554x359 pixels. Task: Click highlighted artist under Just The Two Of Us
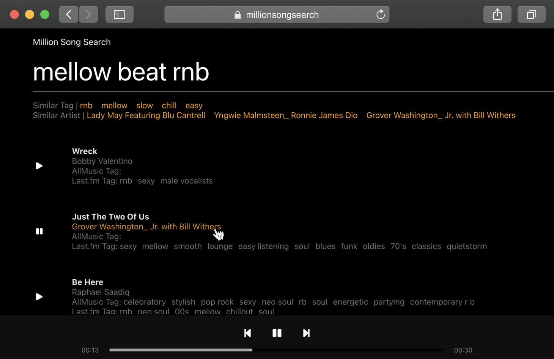tap(146, 227)
